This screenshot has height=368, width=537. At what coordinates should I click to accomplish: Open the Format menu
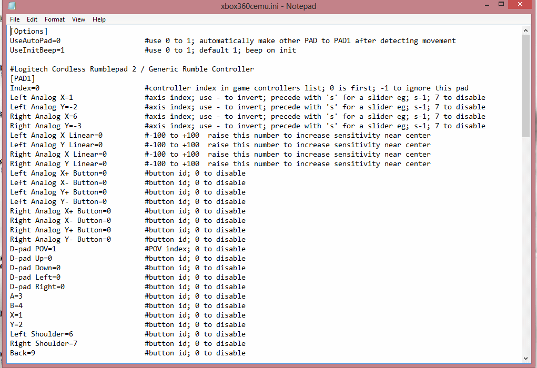tap(55, 19)
